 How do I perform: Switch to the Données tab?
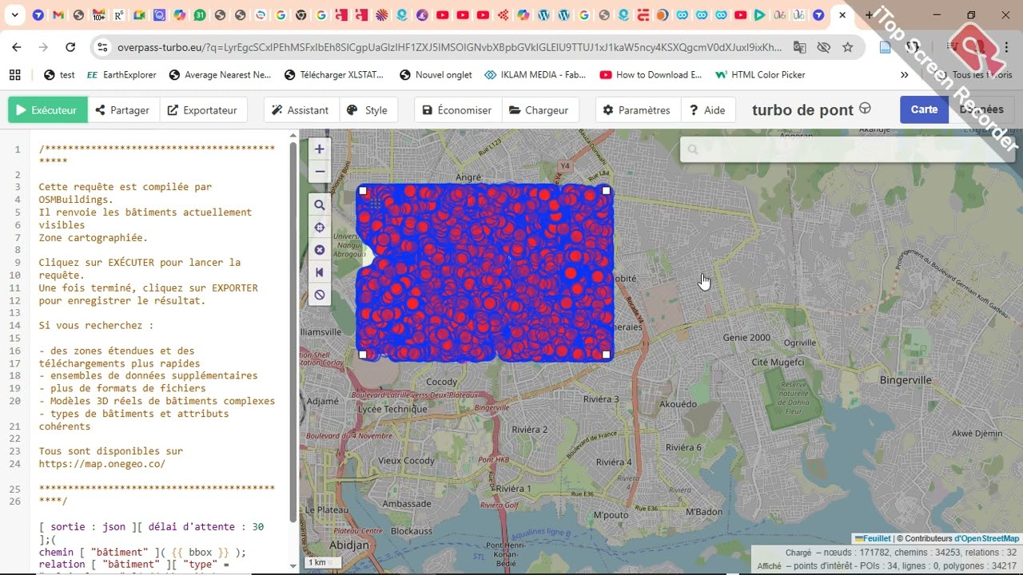pos(981,109)
